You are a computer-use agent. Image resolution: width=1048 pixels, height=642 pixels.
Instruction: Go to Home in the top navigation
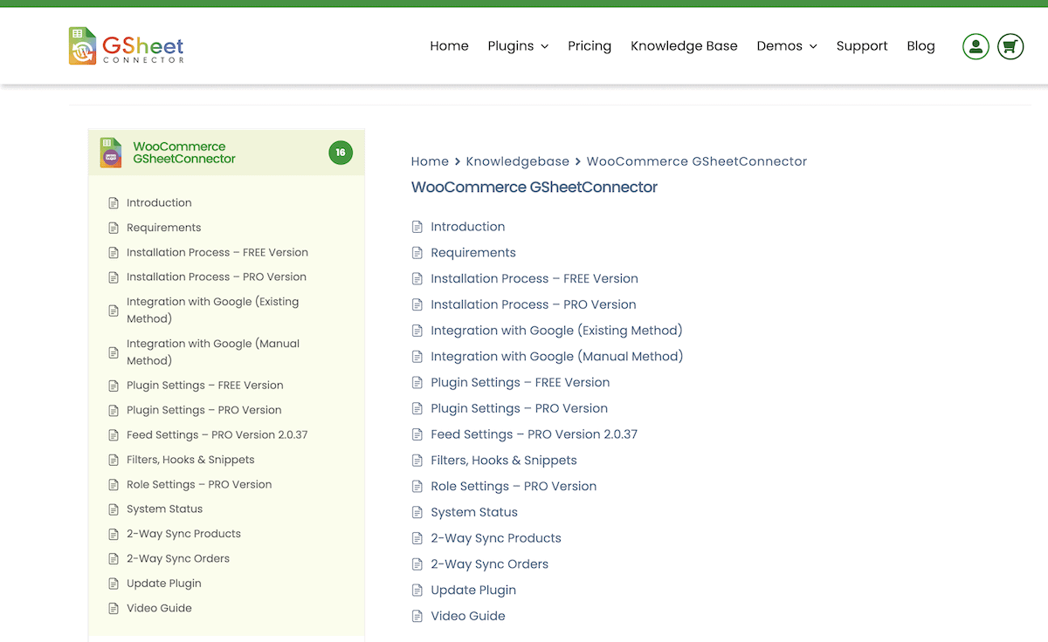[x=449, y=46]
